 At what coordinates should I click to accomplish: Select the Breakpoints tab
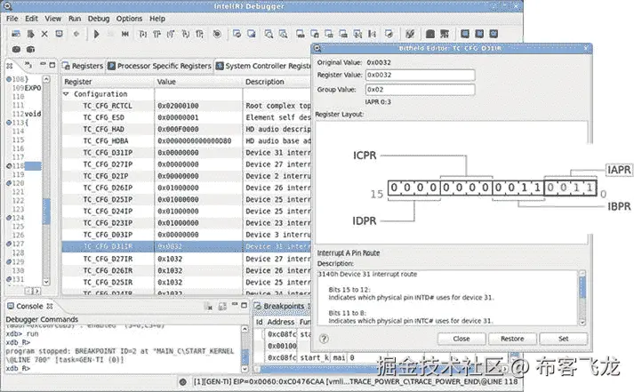click(x=282, y=307)
